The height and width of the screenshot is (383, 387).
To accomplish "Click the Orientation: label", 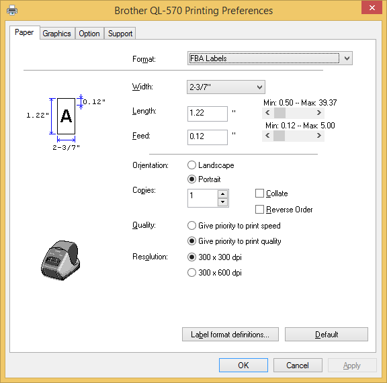I will pos(150,165).
